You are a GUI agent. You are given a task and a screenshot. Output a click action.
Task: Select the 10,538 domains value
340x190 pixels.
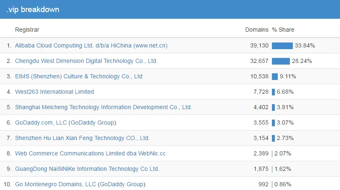[x=259, y=76]
